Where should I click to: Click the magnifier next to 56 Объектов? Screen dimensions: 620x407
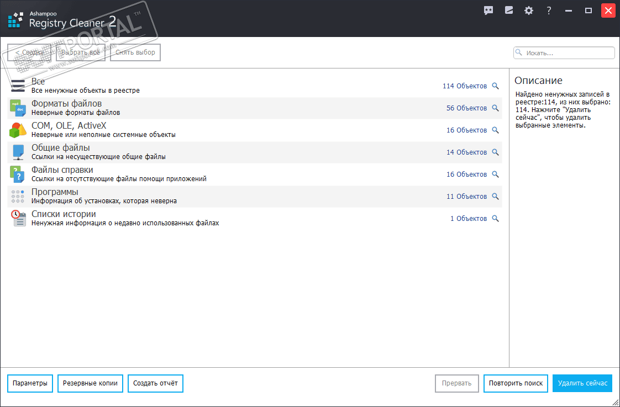click(496, 108)
